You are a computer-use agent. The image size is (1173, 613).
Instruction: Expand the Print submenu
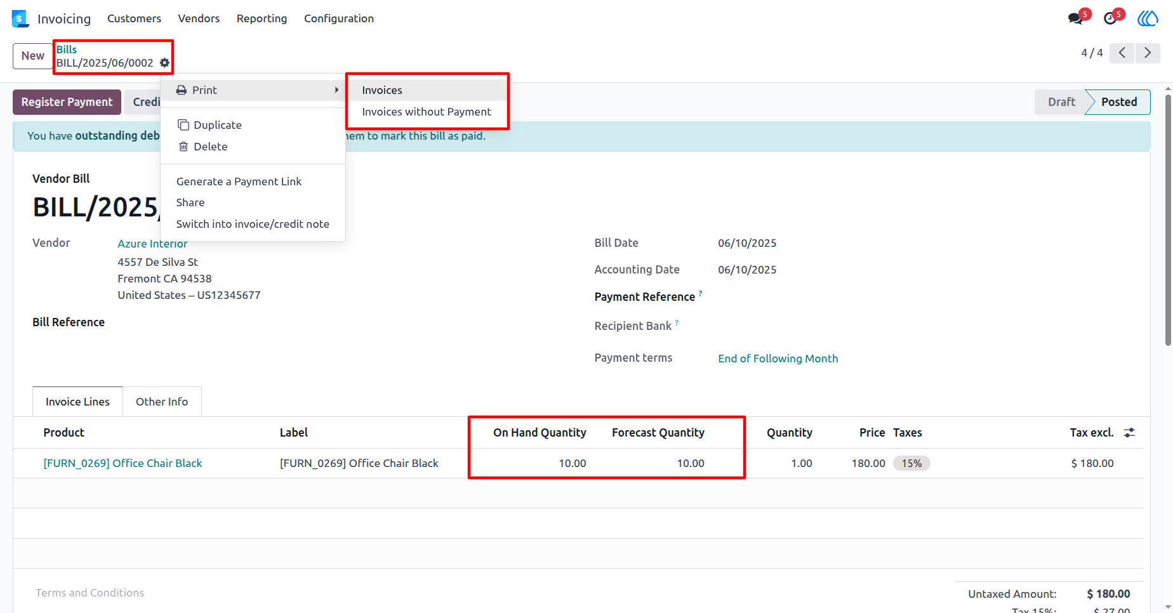253,90
